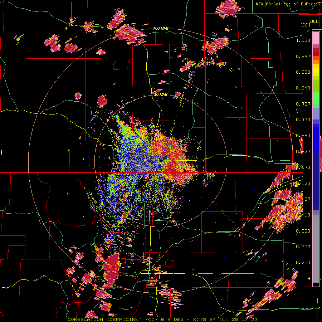The height and width of the screenshot is (322, 322).
Task: Select the 0.307 legend value
Action: pyautogui.click(x=303, y=247)
